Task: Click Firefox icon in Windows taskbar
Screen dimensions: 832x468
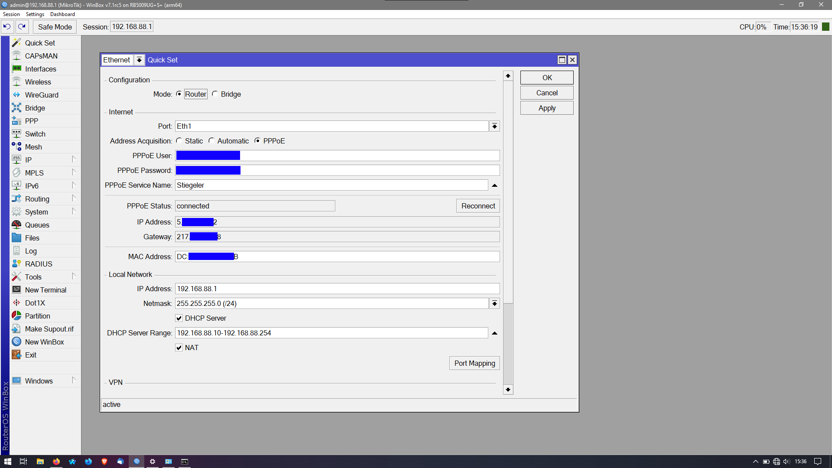Action: [56, 461]
